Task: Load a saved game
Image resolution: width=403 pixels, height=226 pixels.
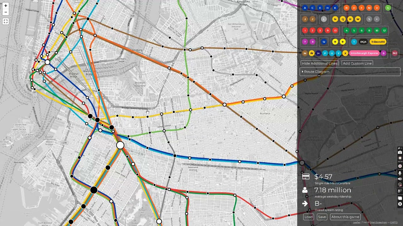Action: (309, 217)
